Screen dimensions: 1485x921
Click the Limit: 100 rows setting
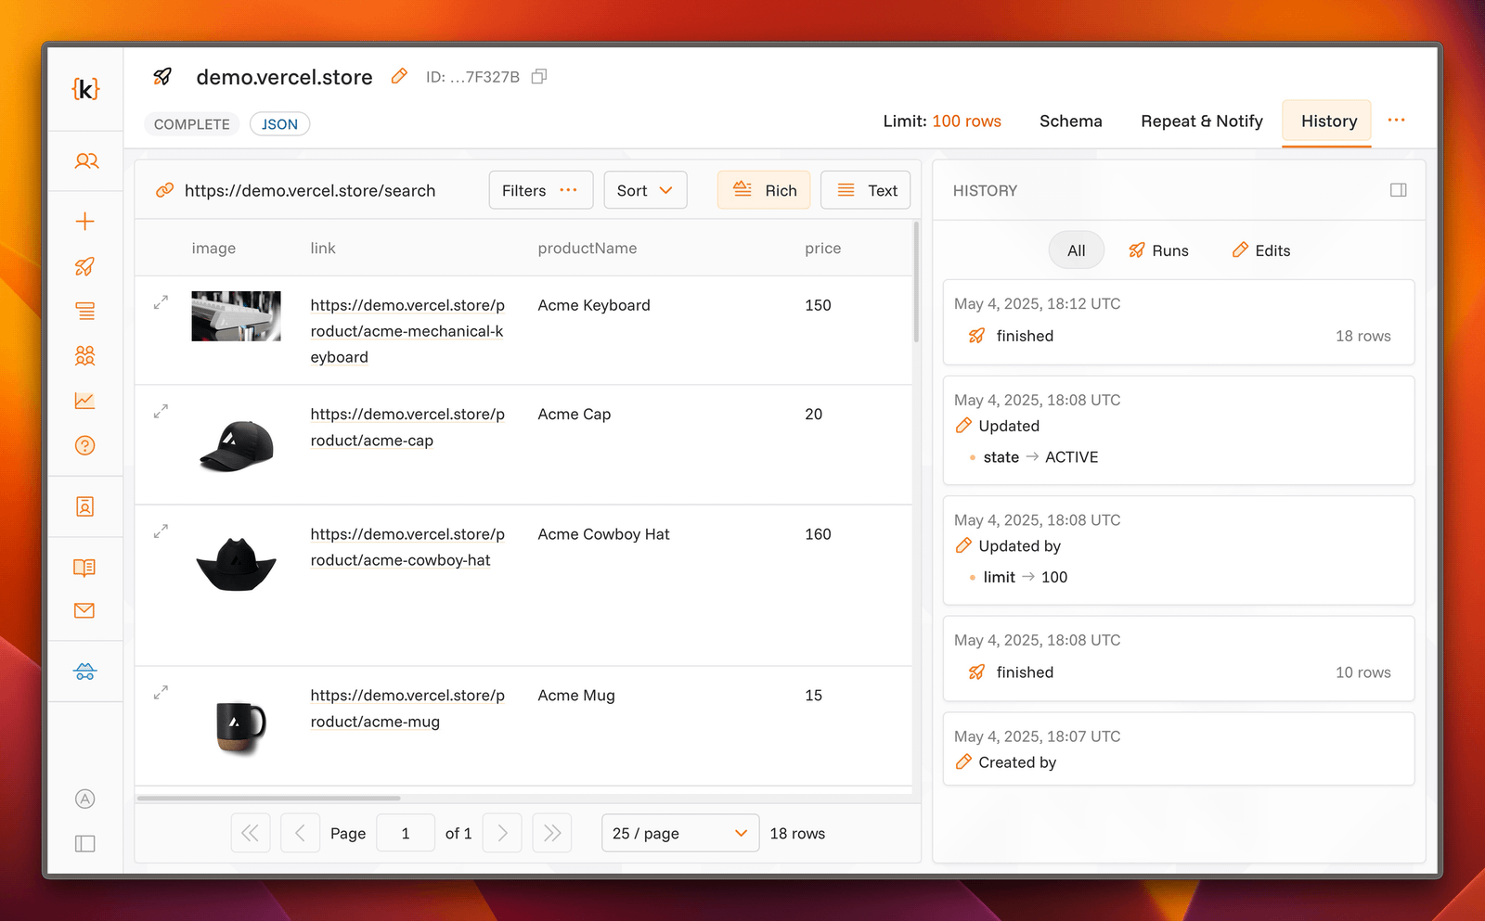941,122
